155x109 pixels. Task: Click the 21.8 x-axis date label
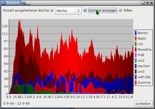[129, 97]
